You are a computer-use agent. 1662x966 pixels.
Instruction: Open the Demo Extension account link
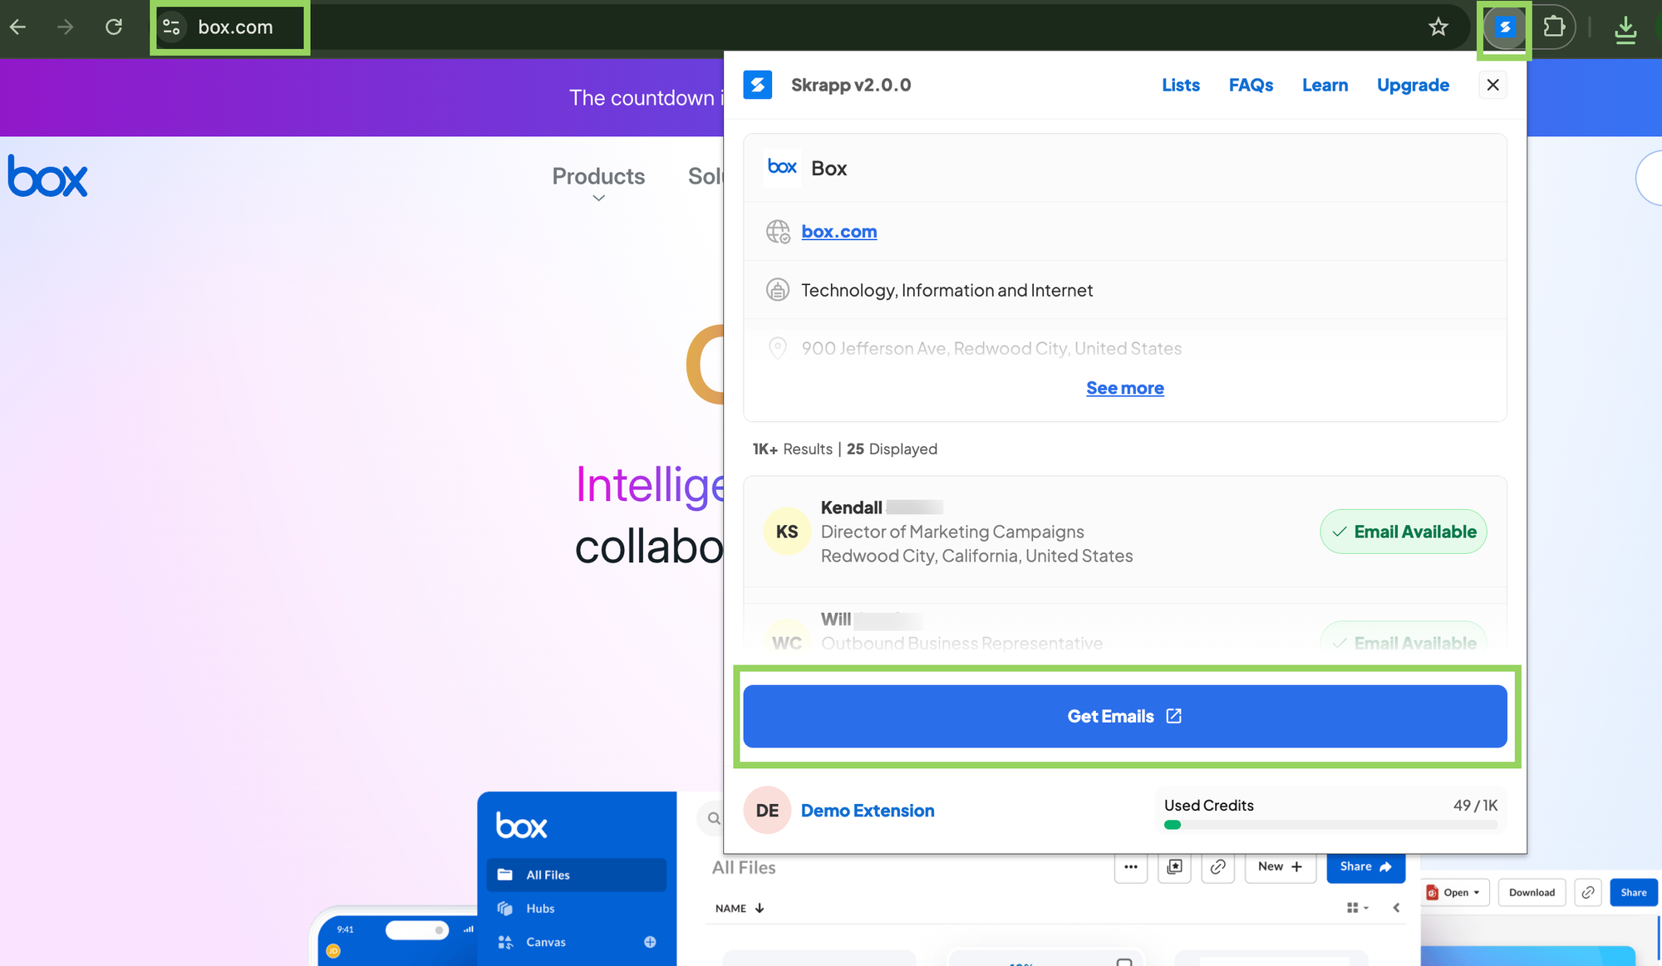click(868, 811)
